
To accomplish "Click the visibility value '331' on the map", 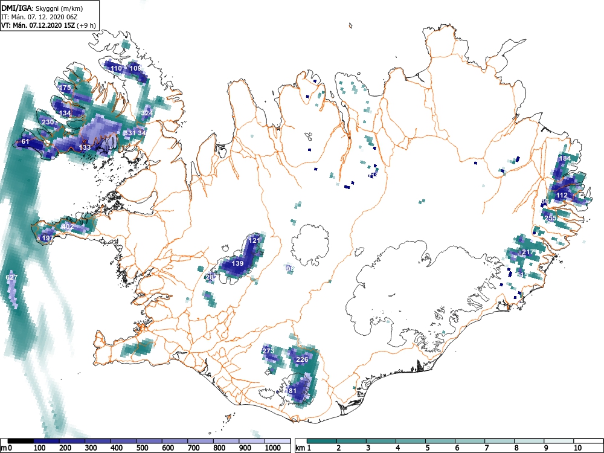I will coord(130,133).
